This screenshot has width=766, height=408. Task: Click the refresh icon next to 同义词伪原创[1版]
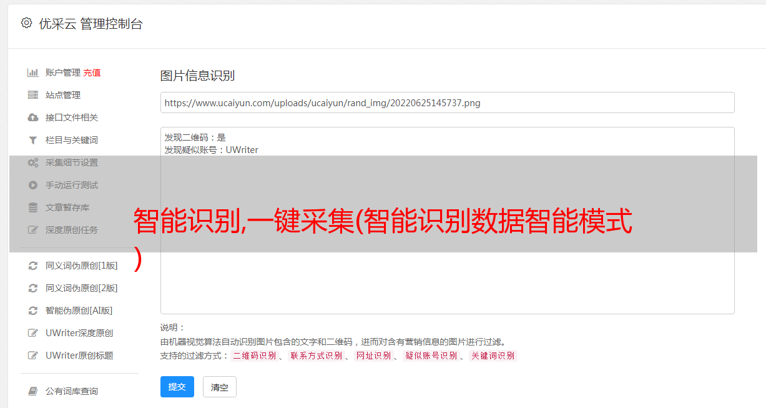33,266
